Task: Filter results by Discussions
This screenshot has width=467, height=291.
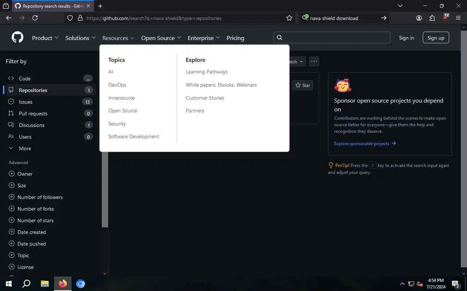Action: tap(49, 125)
